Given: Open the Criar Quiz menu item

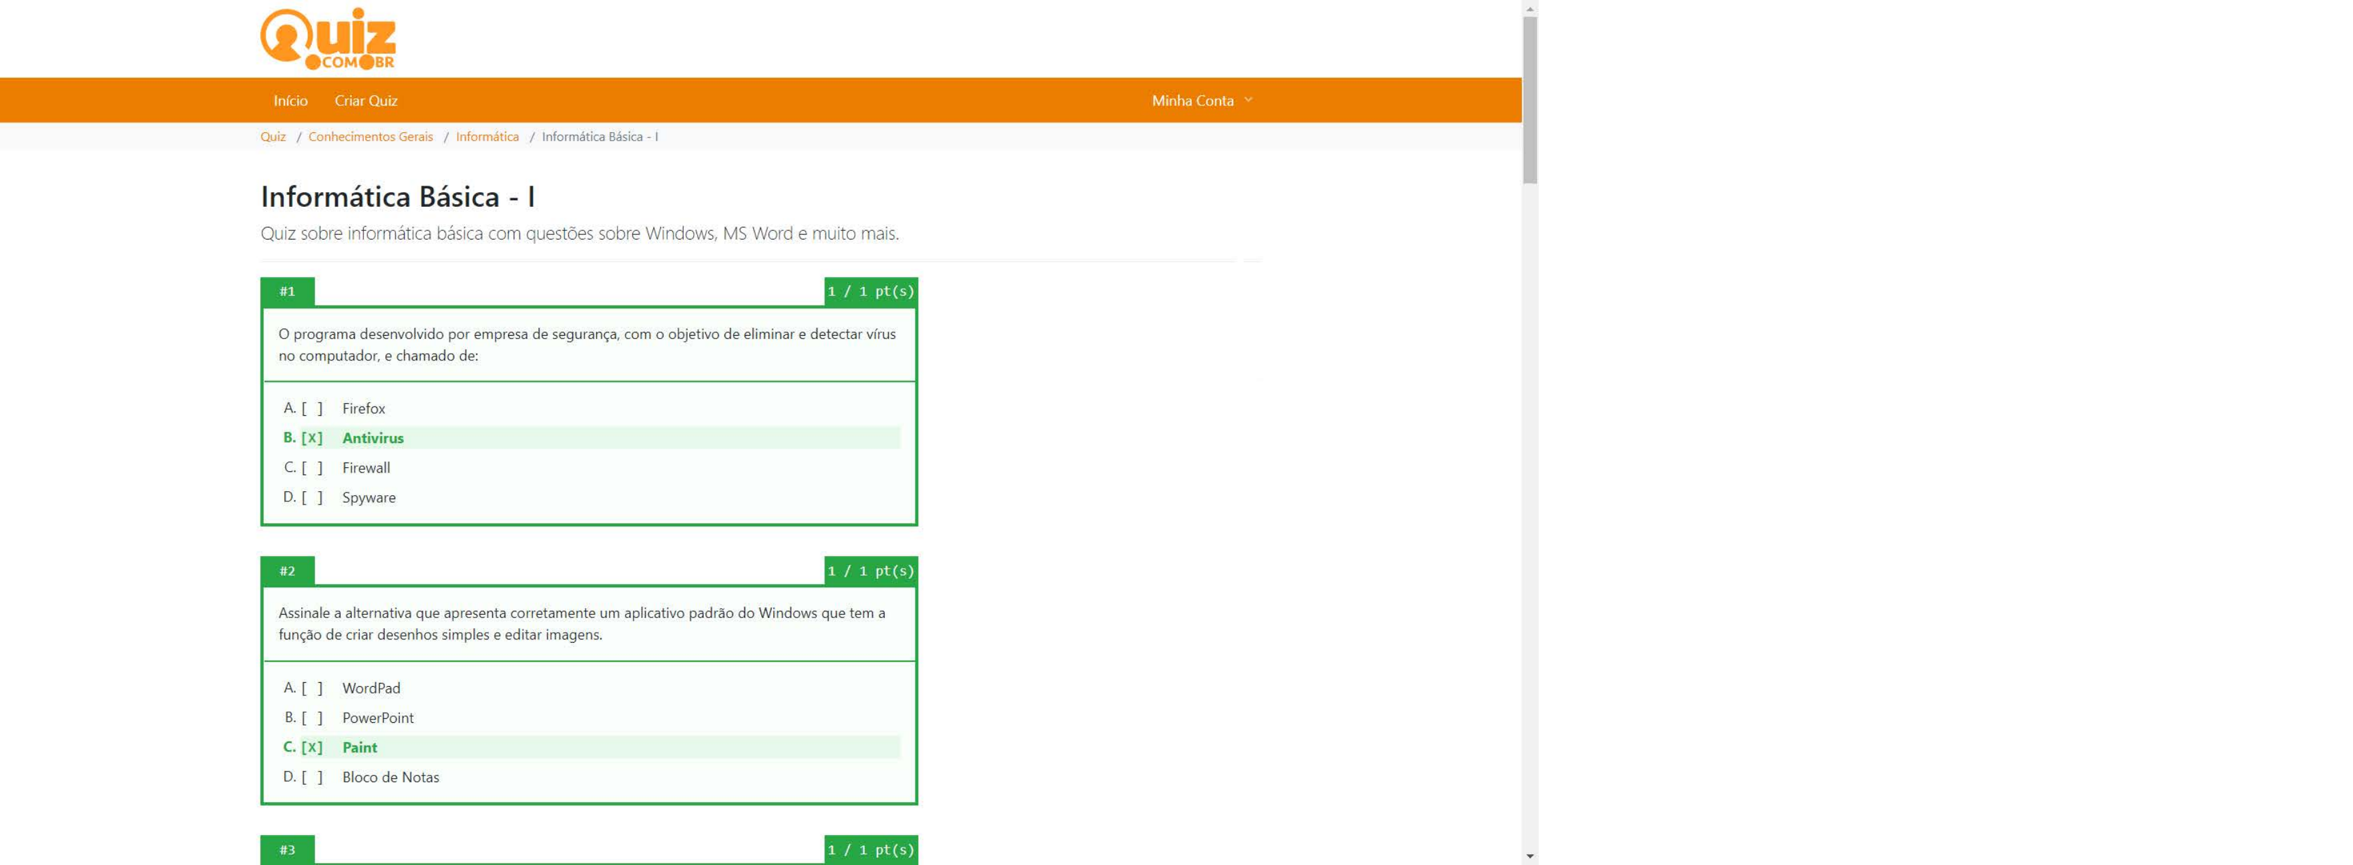Looking at the screenshot, I should tap(365, 101).
